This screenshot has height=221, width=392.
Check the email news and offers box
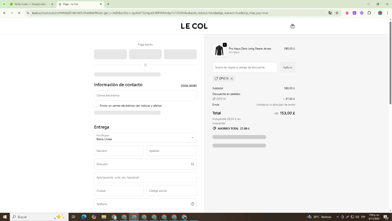pyautogui.click(x=96, y=106)
